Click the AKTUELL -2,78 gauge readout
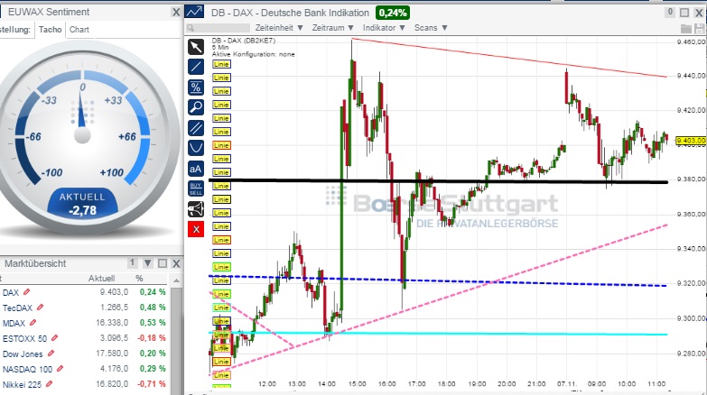The width and height of the screenshot is (707, 395). point(83,204)
